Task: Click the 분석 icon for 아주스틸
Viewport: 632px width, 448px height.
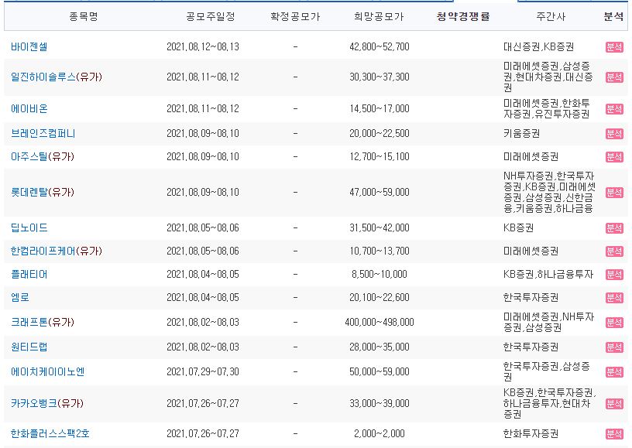Action: [614, 157]
